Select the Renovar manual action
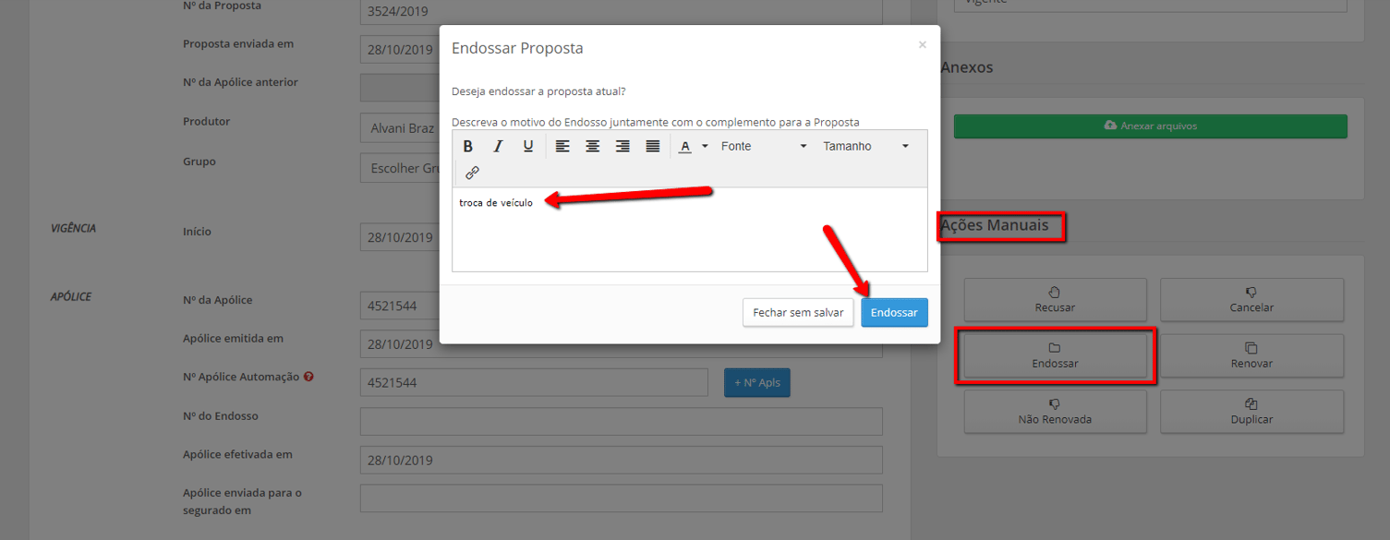Image resolution: width=1390 pixels, height=540 pixels. click(1251, 355)
